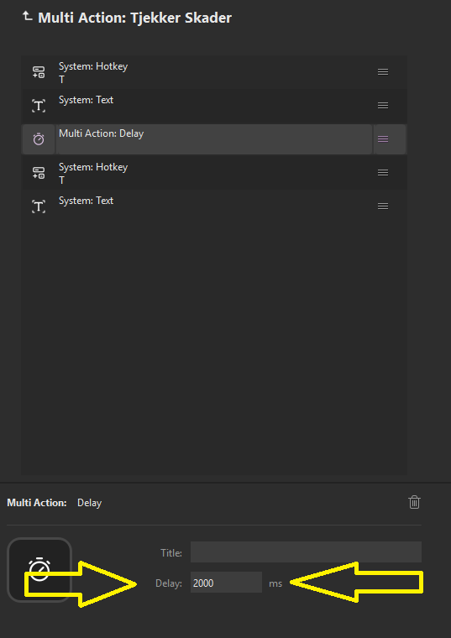Select the first System: Text row

pos(214,106)
